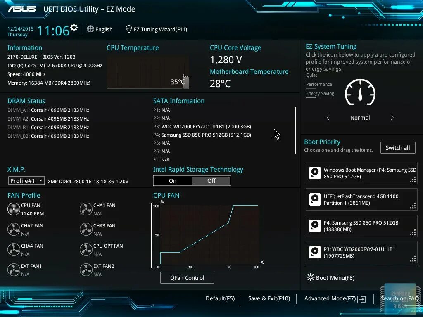The image size is (423, 317).
Task: Click the EZ Tuning Wizard lightbulb icon
Action: [129, 29]
